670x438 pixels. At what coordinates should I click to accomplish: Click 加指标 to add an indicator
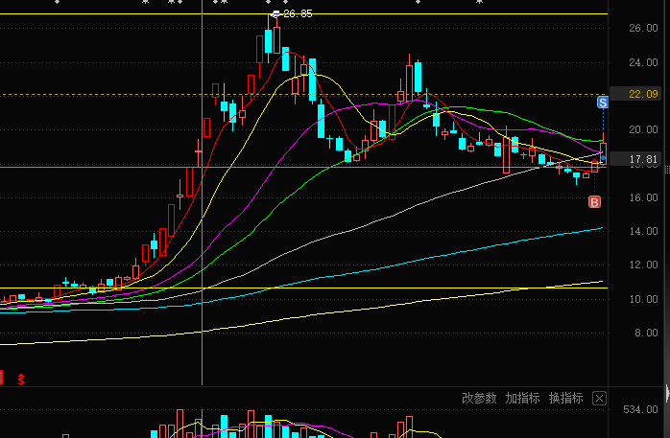pos(522,399)
